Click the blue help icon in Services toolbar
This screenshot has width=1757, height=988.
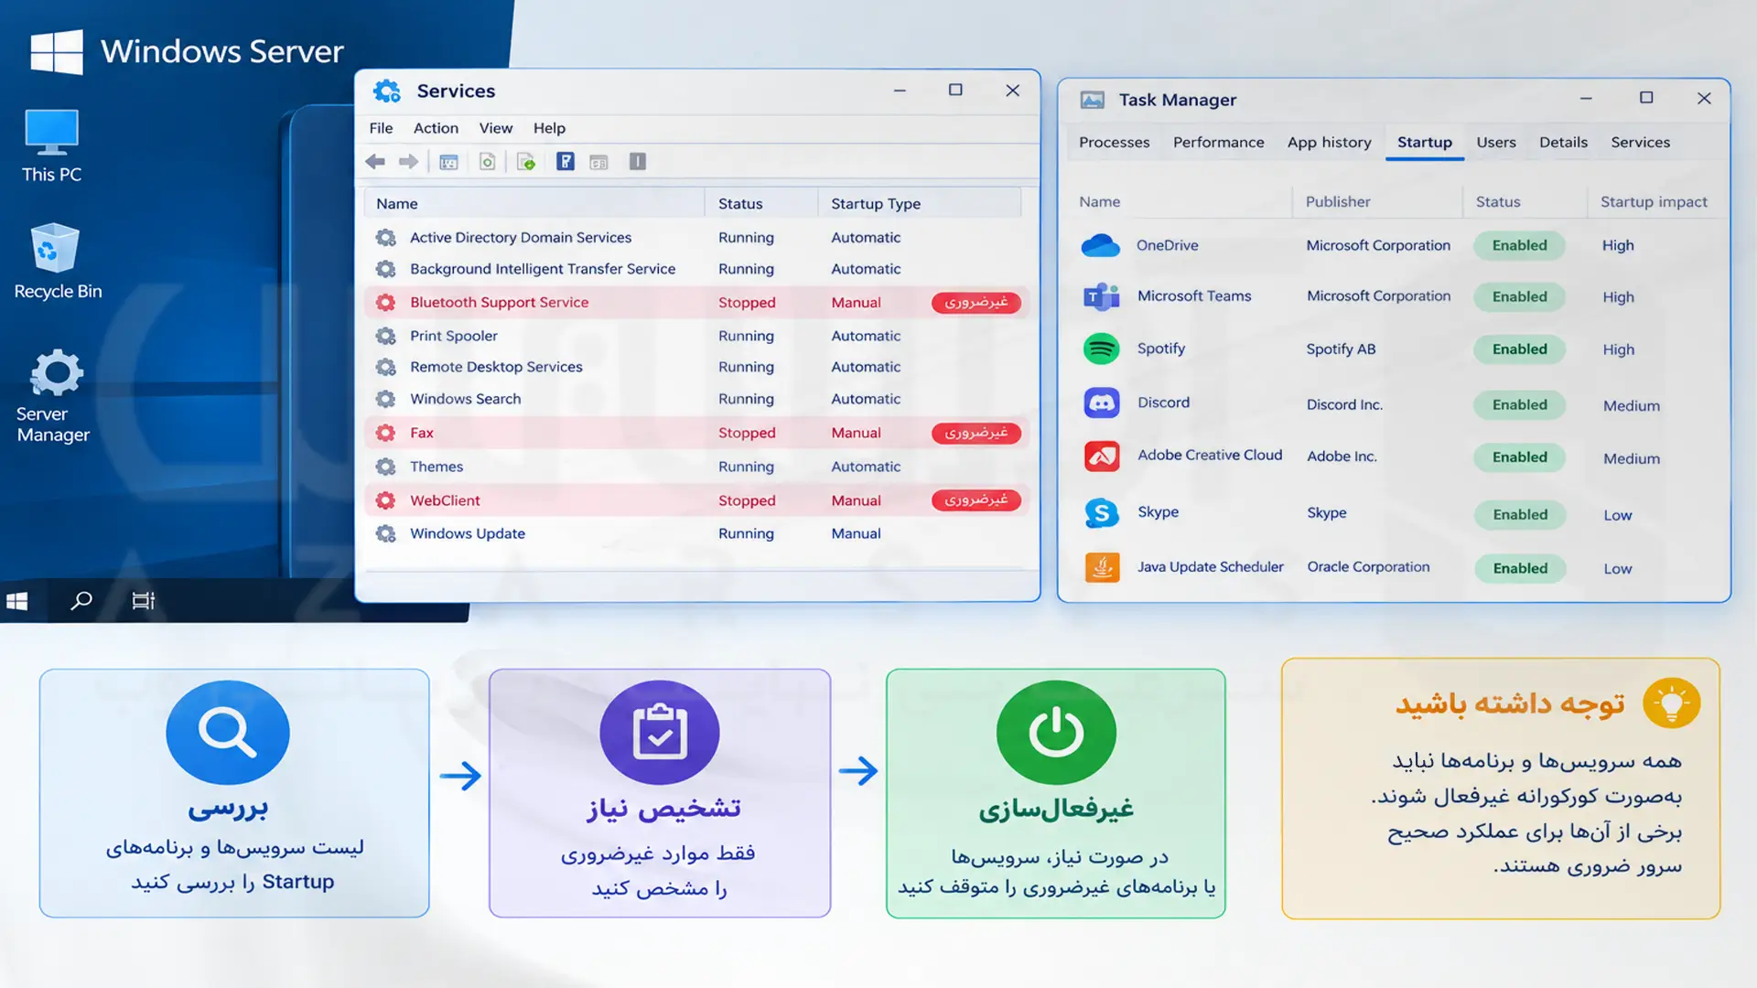click(566, 162)
